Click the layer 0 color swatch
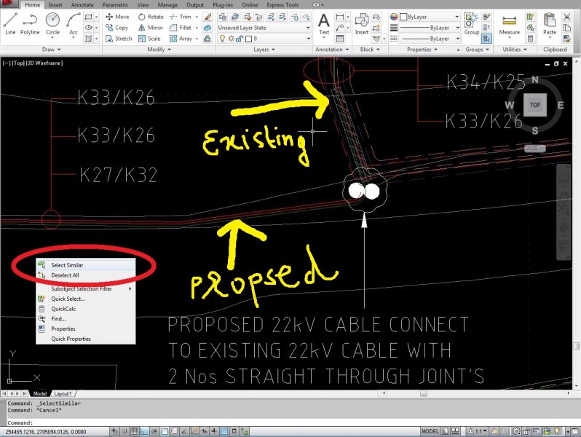 [249, 39]
